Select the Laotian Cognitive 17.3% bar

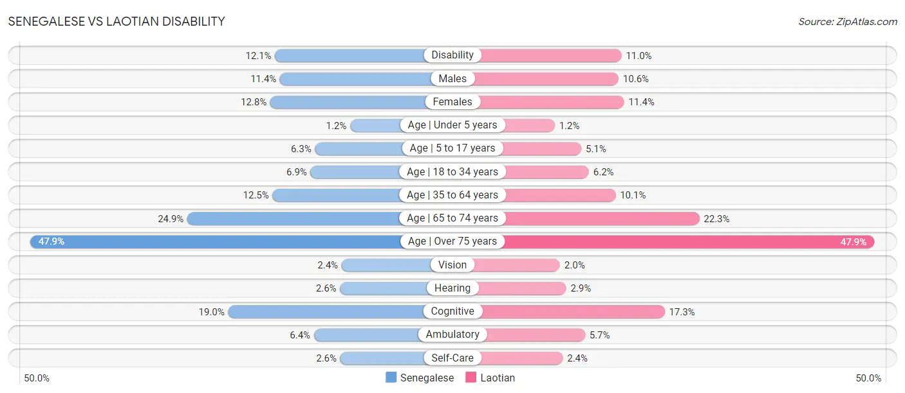point(573,311)
